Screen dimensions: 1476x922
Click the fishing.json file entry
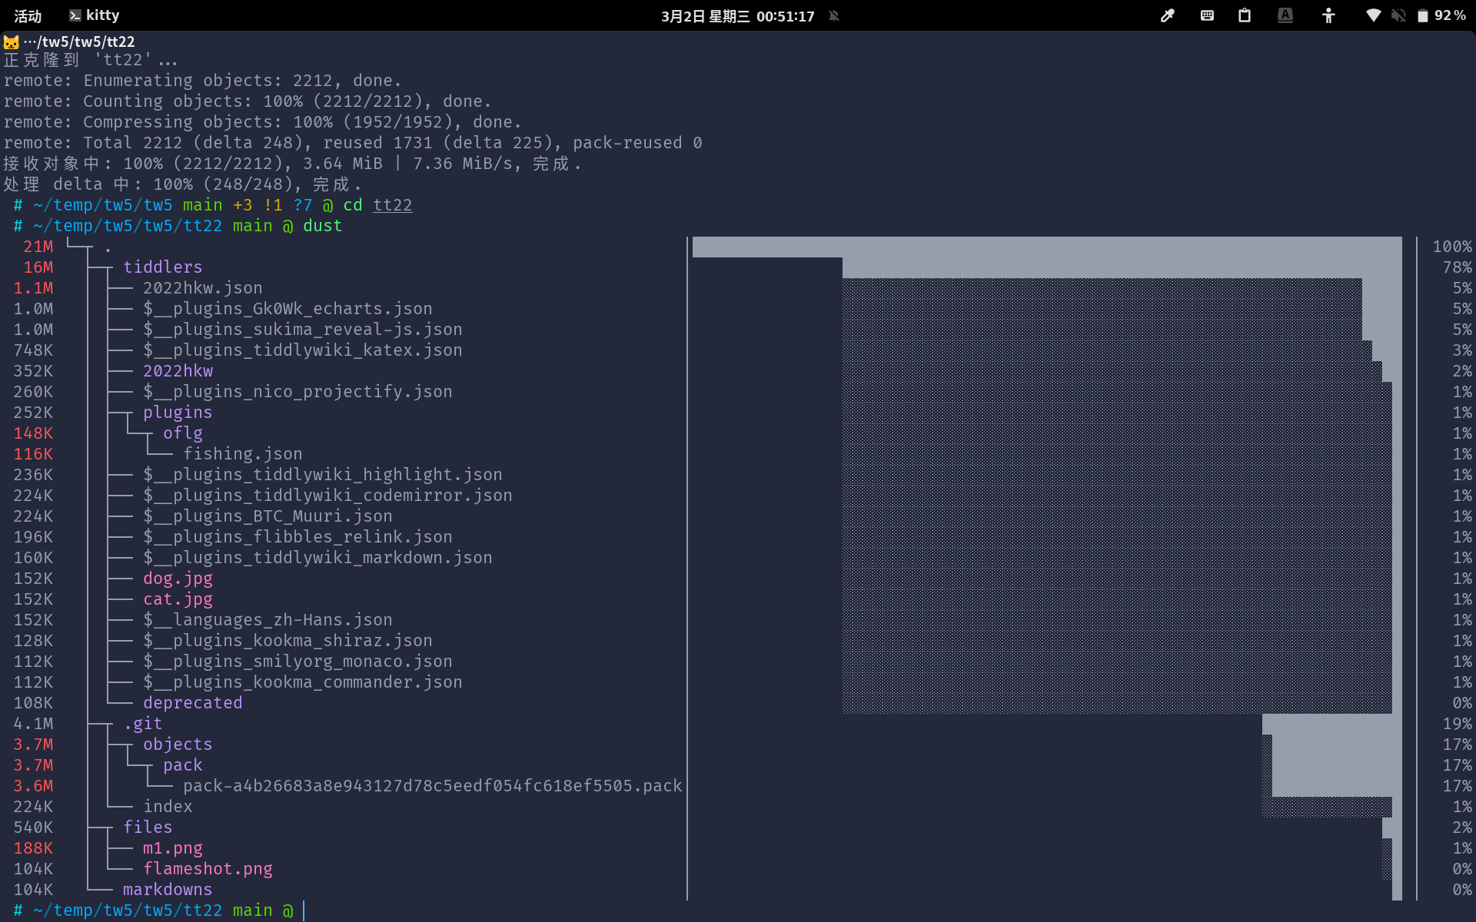(243, 454)
